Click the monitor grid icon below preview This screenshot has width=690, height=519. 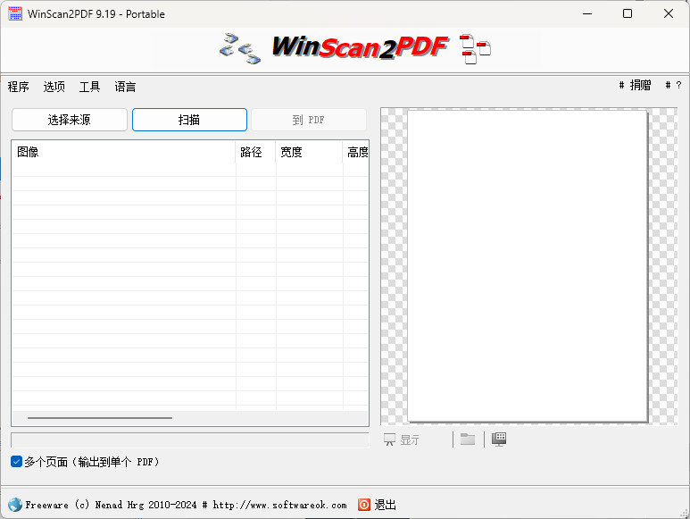(x=499, y=439)
